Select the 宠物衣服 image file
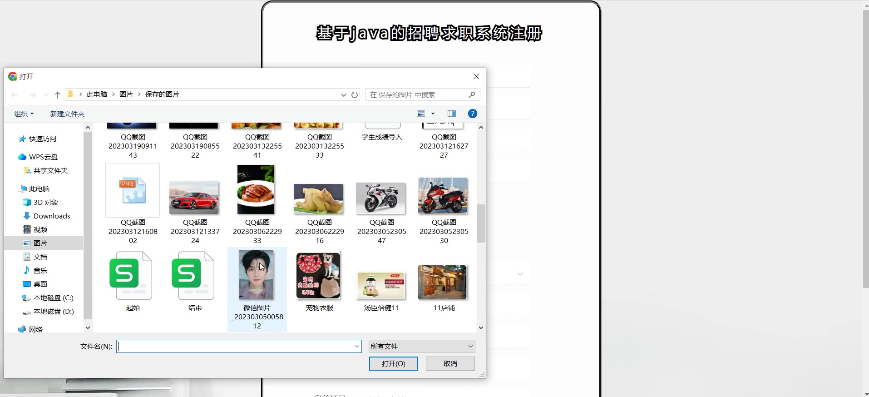This screenshot has width=869, height=397. pyautogui.click(x=319, y=282)
